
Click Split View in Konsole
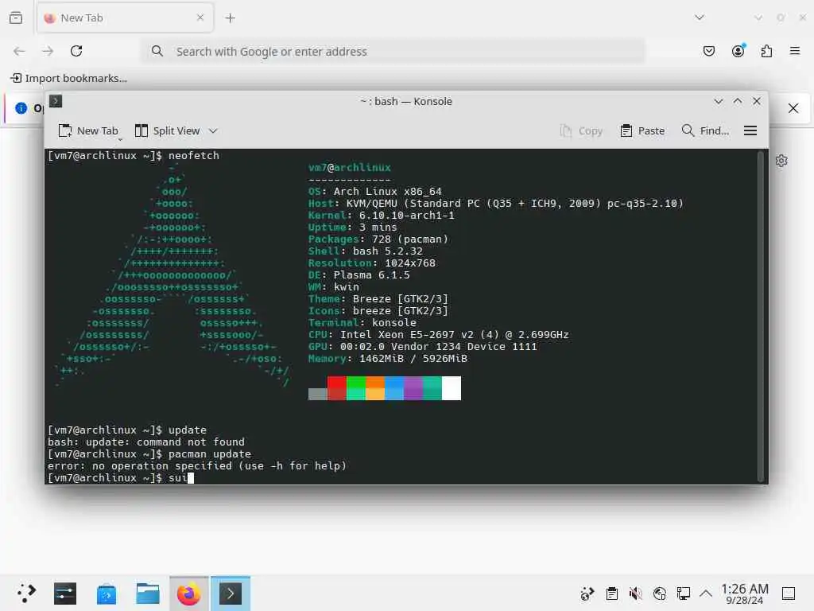(x=167, y=131)
